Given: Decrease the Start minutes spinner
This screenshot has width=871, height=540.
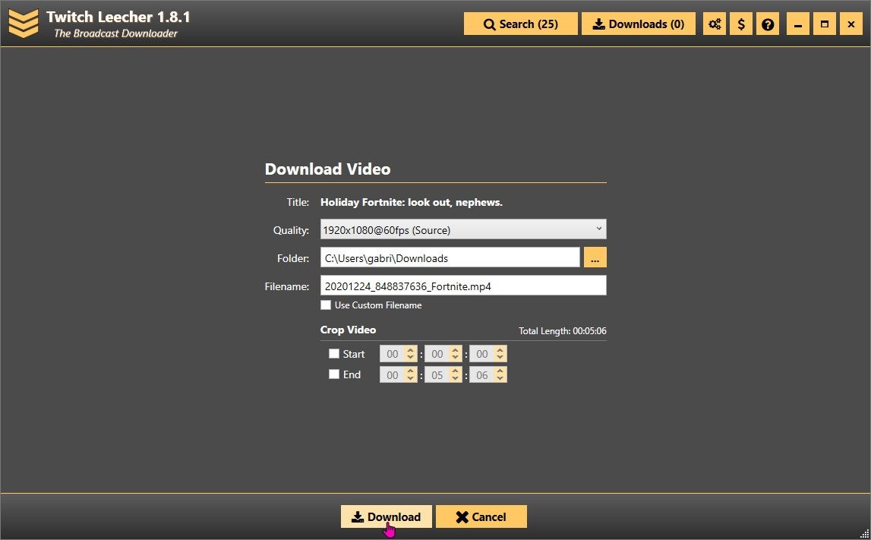Looking at the screenshot, I should coord(456,358).
